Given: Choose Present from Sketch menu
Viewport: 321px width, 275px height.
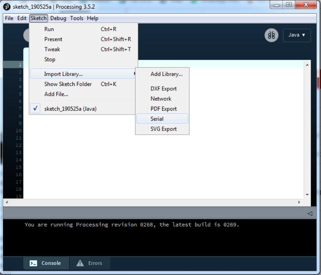Looking at the screenshot, I should point(84,39).
